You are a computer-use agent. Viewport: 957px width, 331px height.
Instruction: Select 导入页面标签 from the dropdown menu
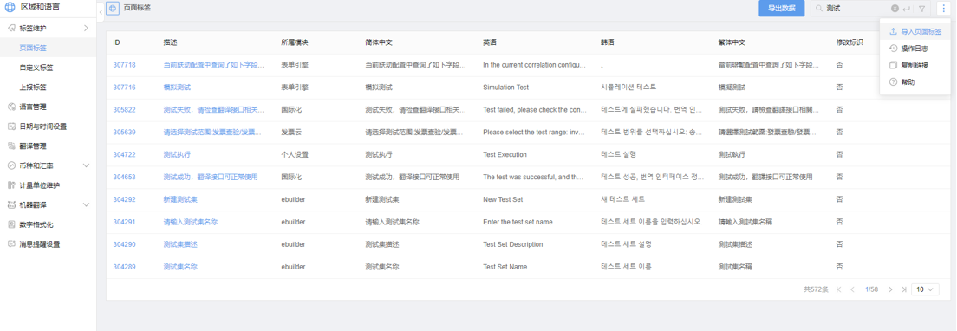tap(915, 31)
